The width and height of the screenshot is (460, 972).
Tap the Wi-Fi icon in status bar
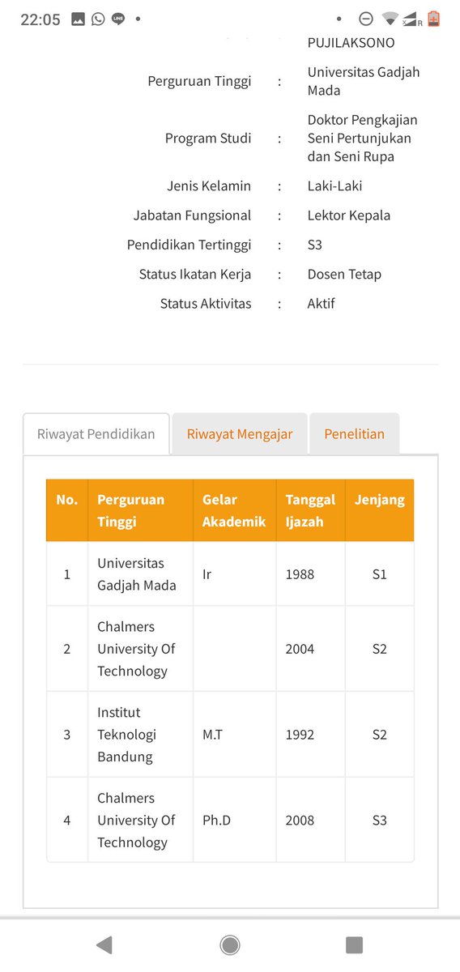click(x=390, y=19)
